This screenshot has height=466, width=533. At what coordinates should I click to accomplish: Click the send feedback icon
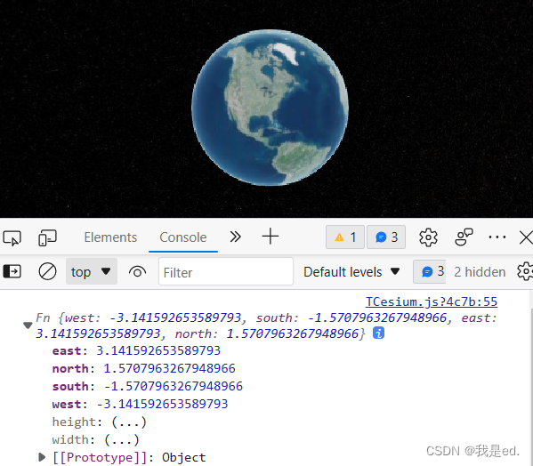point(464,237)
